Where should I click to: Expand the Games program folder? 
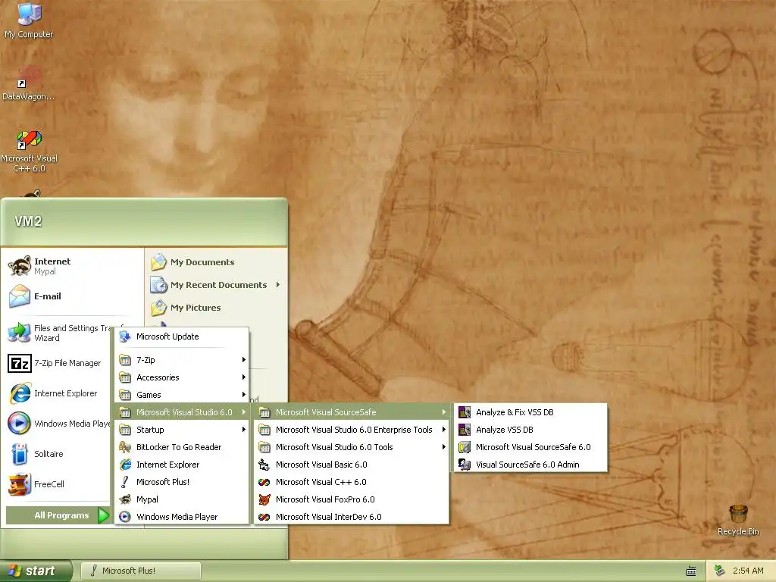coord(182,395)
